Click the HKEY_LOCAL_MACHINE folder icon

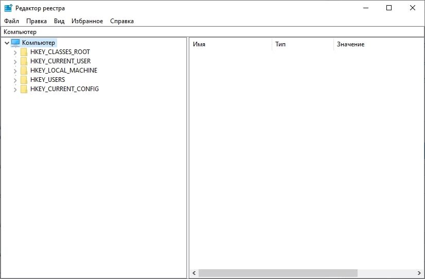tap(24, 71)
